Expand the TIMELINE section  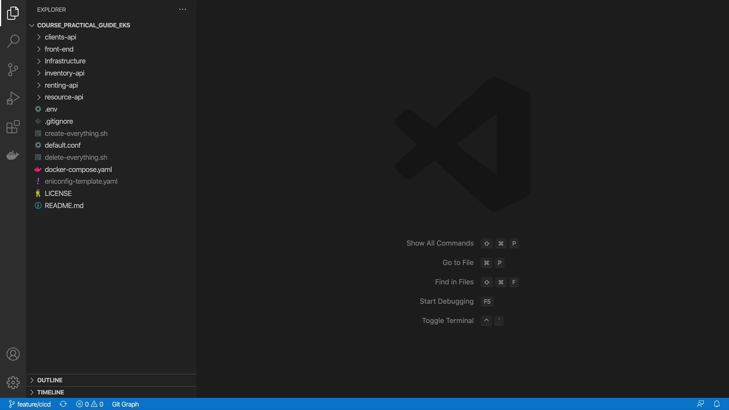(50, 392)
